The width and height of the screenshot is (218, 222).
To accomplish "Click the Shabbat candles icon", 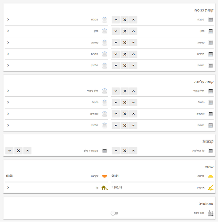I will click(210, 213).
